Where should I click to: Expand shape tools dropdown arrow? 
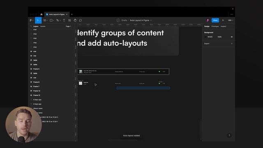coord(53,21)
